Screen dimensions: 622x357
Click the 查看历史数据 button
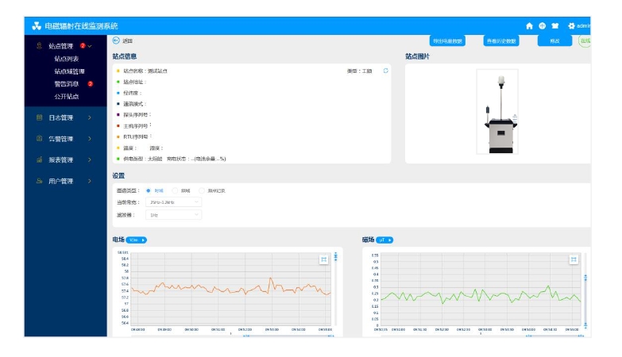coord(501,40)
